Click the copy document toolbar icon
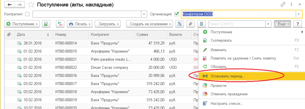305x109 pixels. coord(46,24)
